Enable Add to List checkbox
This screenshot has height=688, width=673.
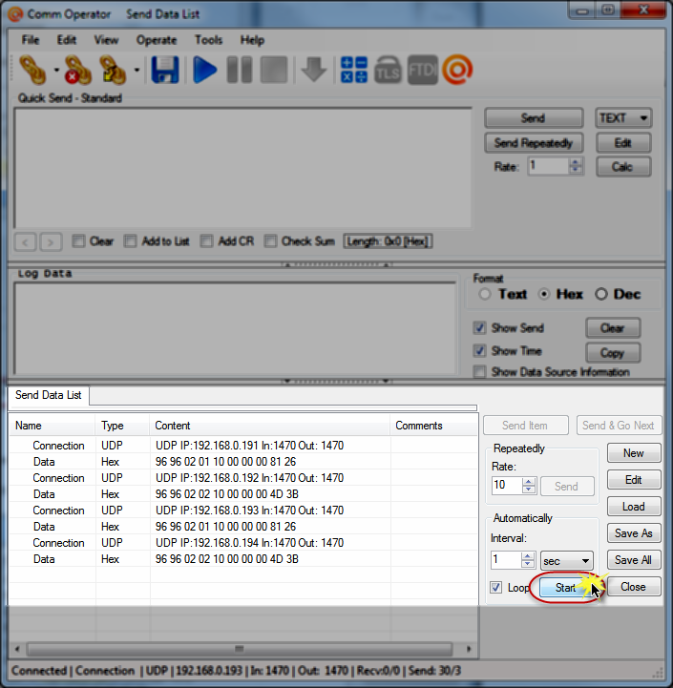tap(131, 241)
